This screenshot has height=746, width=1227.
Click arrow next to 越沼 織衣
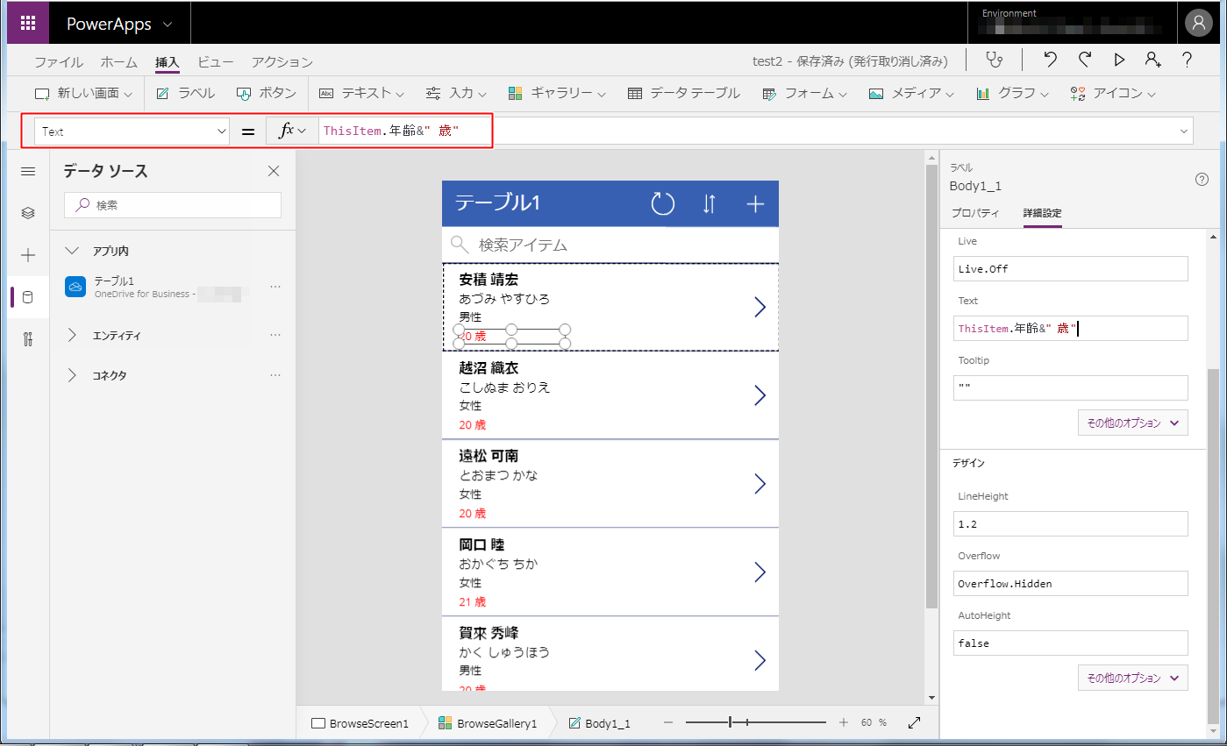tap(760, 395)
